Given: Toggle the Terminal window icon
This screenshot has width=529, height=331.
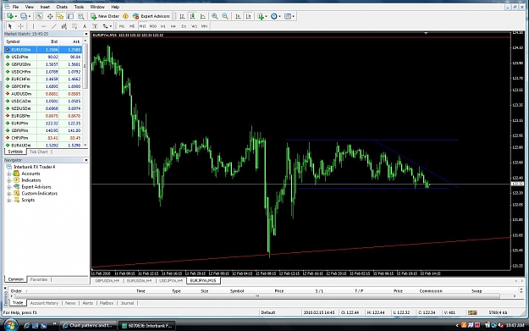Looking at the screenshot, I should (x=70, y=16).
